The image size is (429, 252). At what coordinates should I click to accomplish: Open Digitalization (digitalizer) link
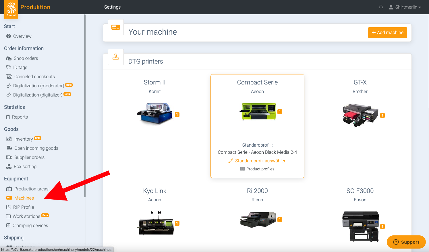(x=38, y=95)
